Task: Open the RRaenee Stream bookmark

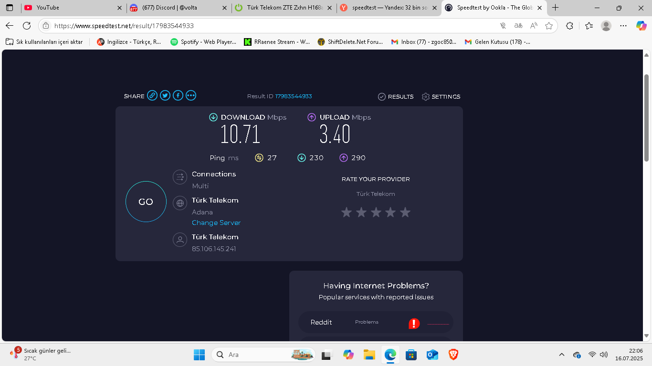Action: 277,42
